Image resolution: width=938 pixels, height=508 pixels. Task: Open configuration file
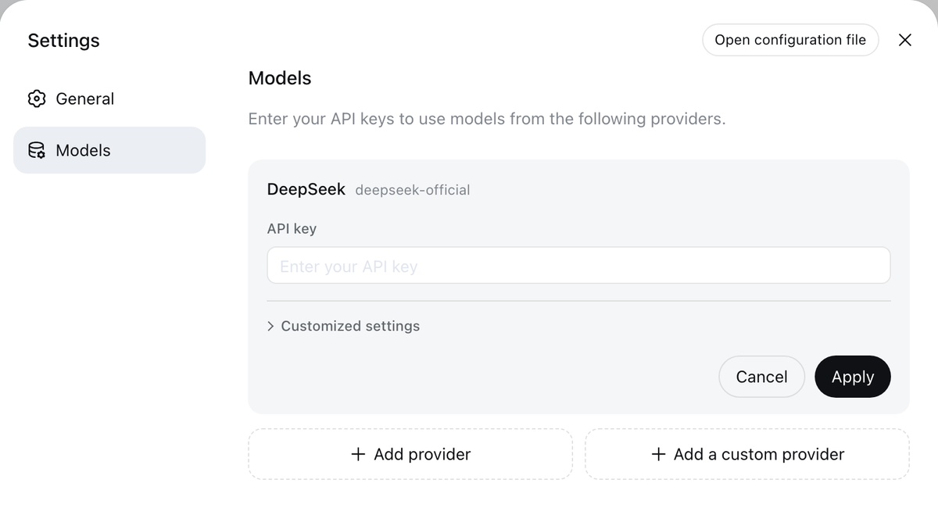(x=790, y=40)
